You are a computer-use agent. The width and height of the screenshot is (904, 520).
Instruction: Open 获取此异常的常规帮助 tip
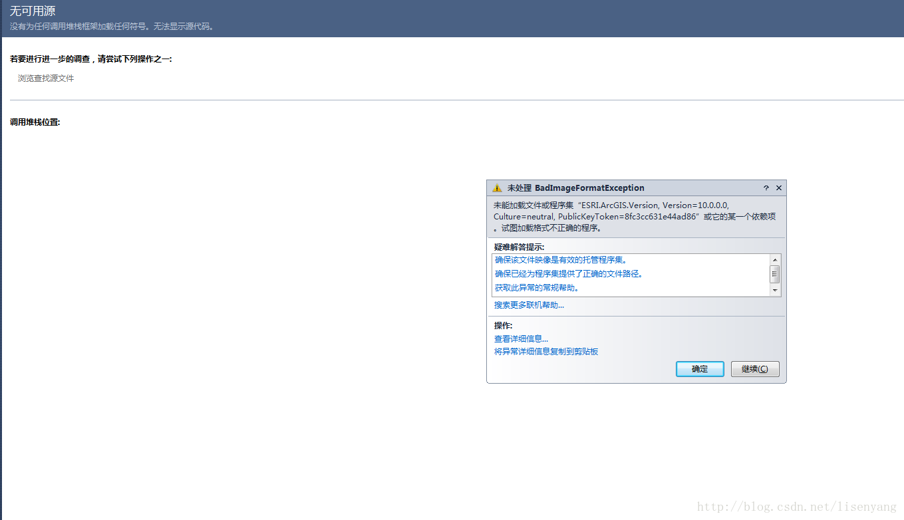(537, 288)
